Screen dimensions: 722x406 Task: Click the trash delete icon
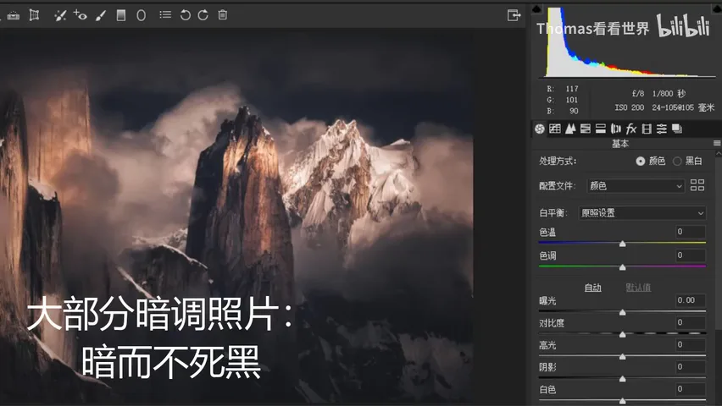pyautogui.click(x=222, y=15)
